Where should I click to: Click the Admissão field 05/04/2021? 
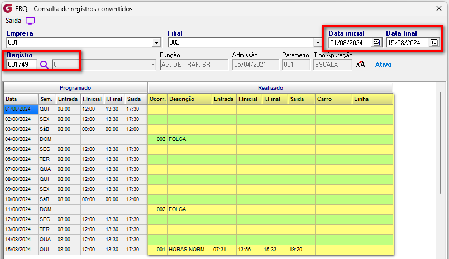coord(255,65)
